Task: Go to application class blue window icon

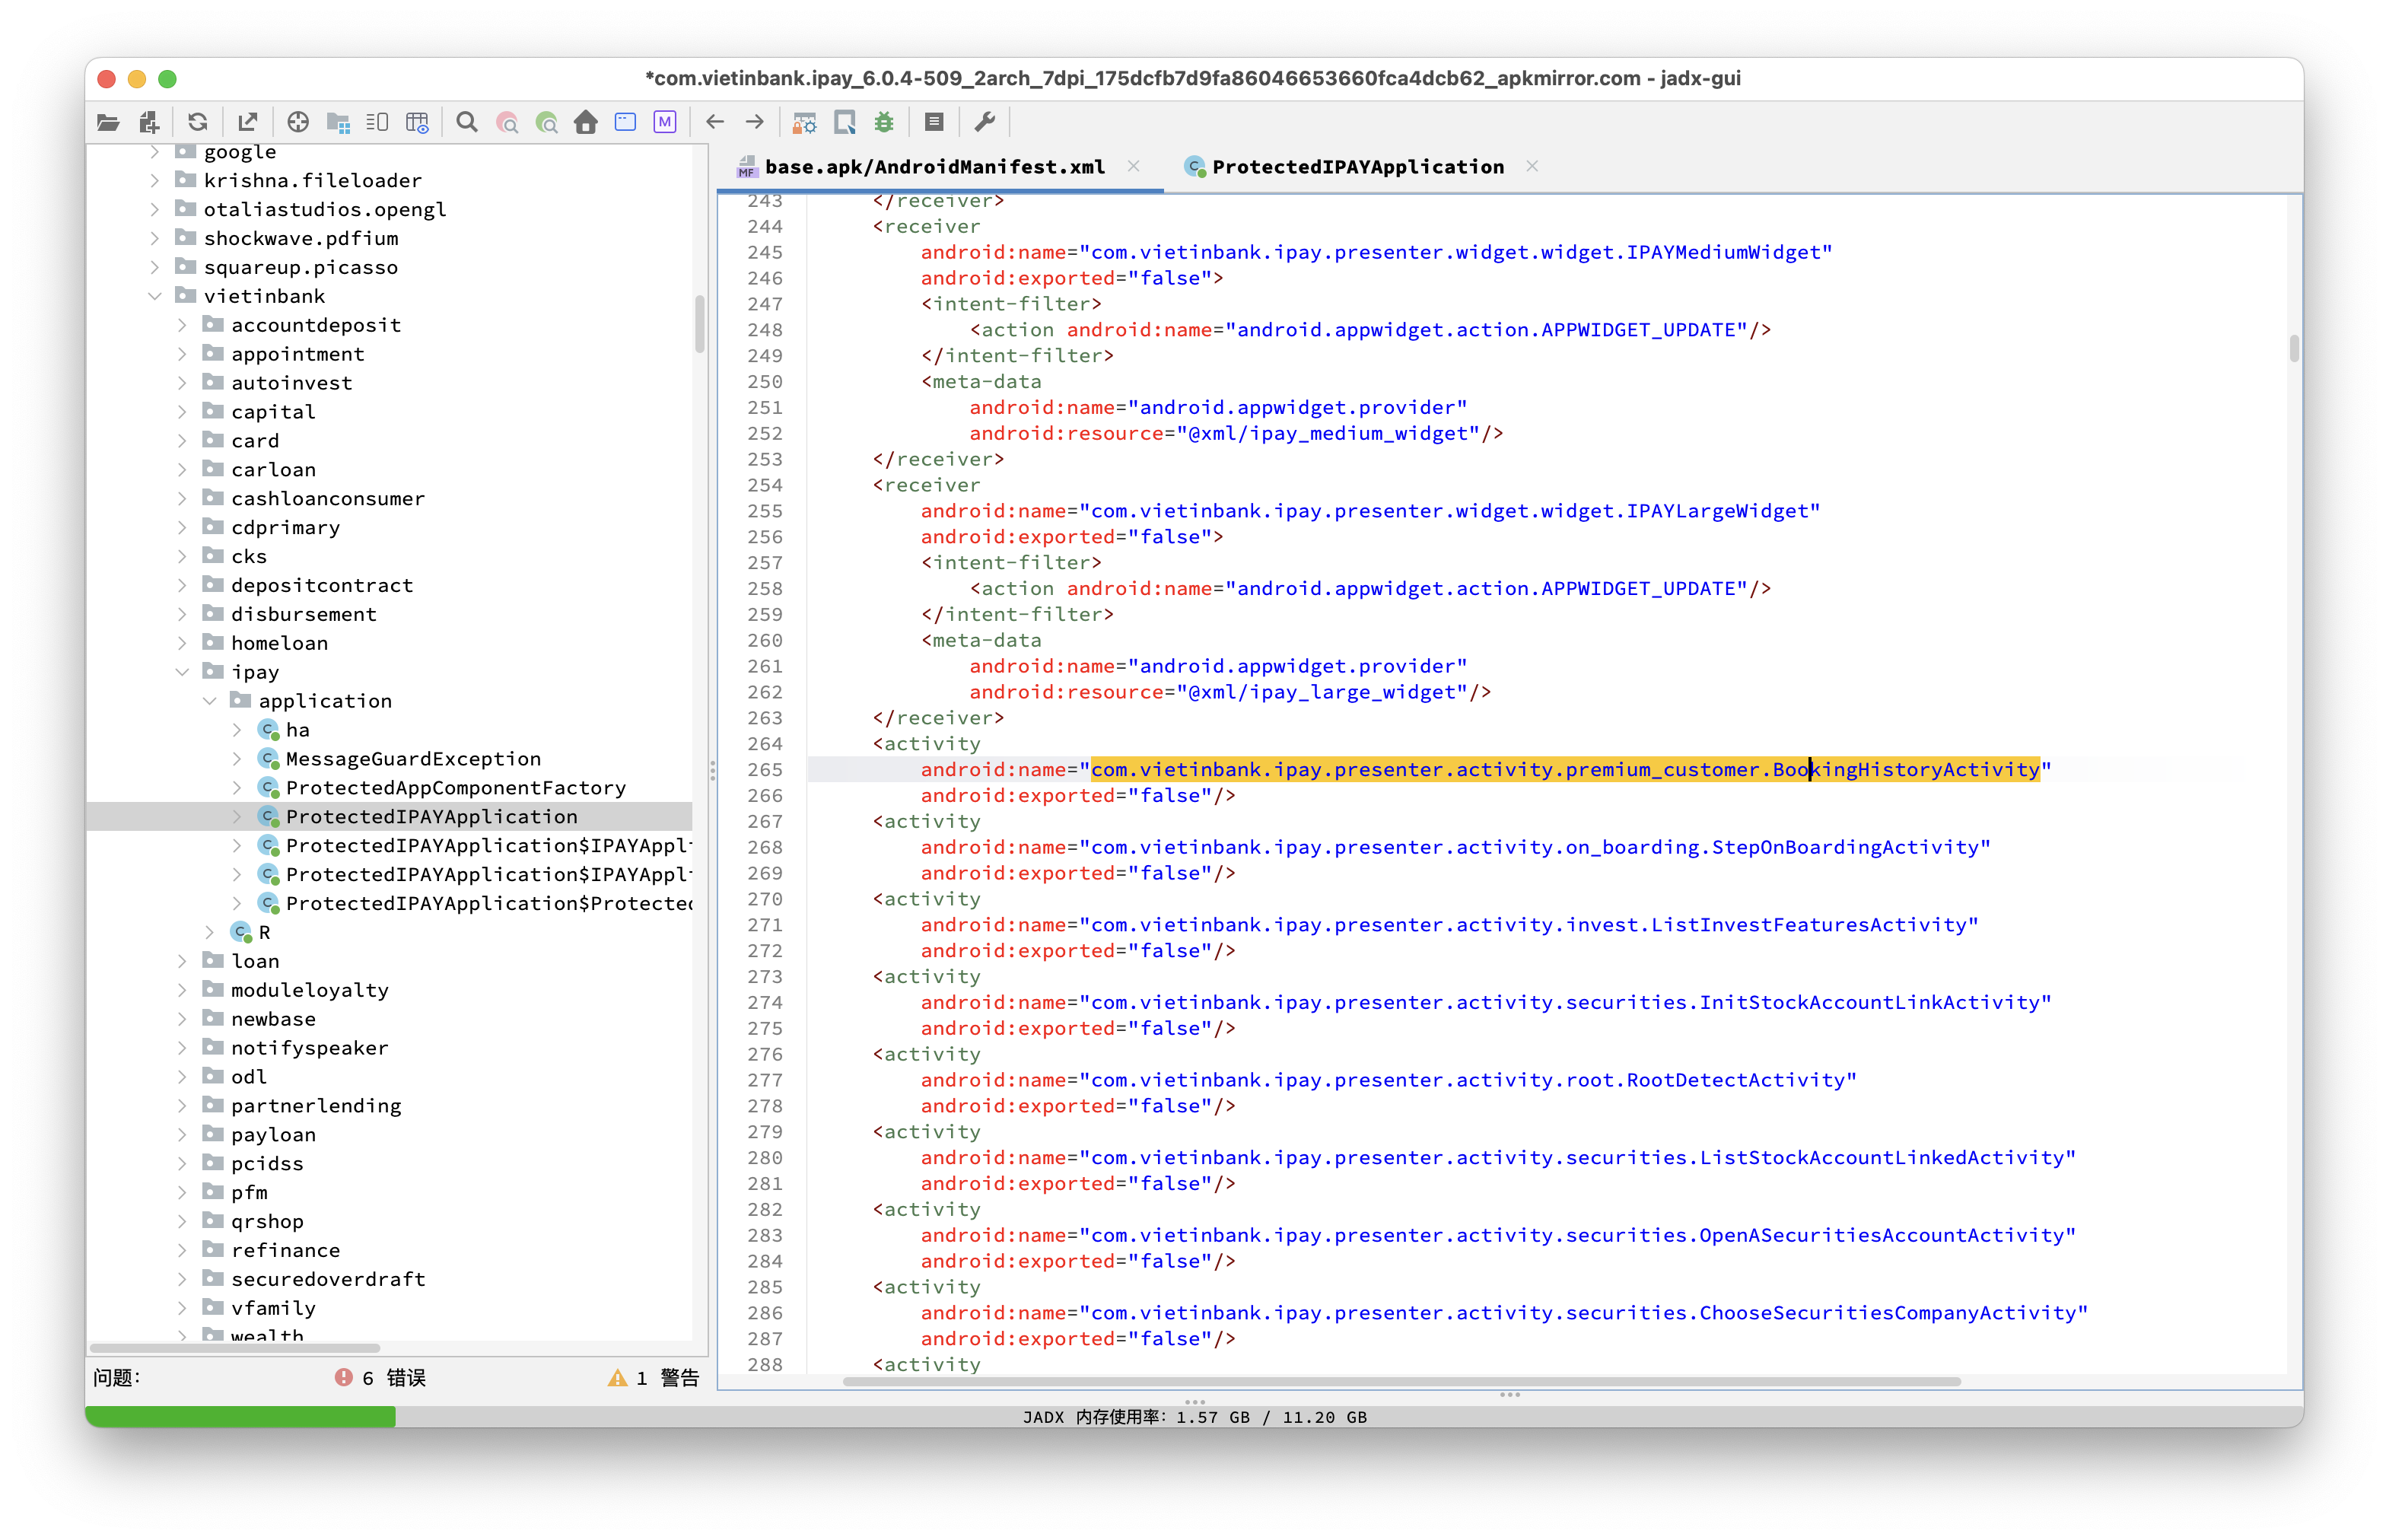Action: [x=626, y=122]
